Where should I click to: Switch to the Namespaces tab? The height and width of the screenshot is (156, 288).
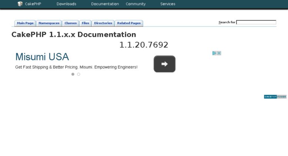tap(49, 23)
